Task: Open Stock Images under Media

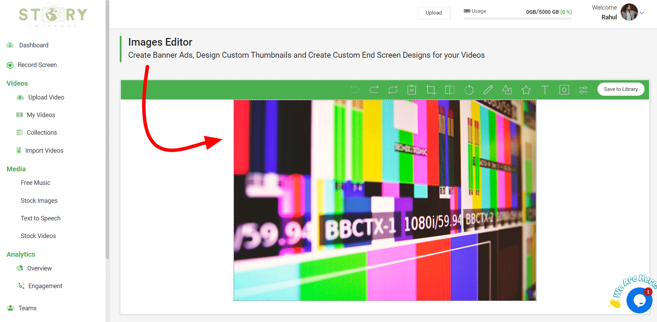Action: [39, 201]
